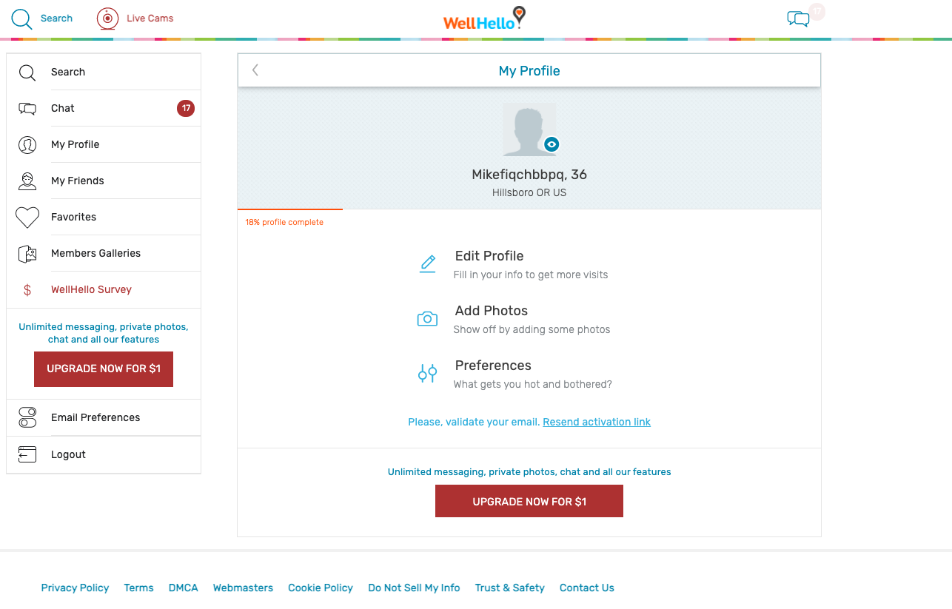Click Members Galleries photo icon

(27, 254)
